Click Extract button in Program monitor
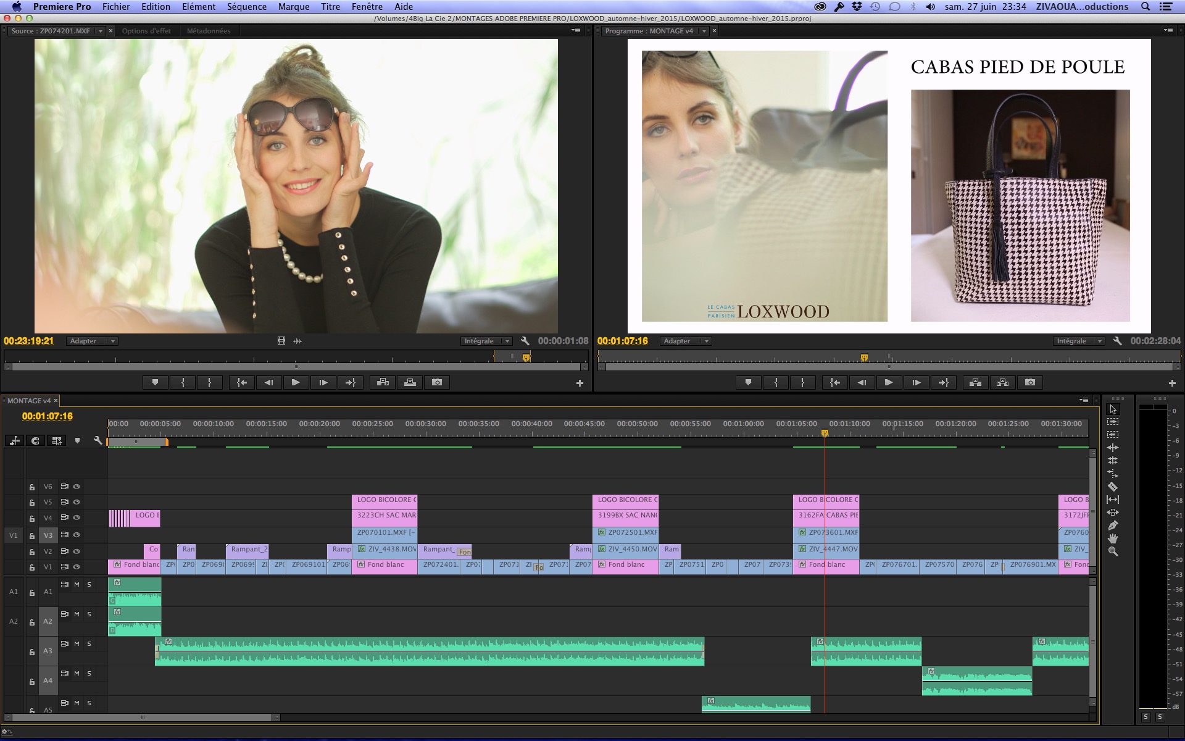1185x741 pixels. tap(1002, 383)
